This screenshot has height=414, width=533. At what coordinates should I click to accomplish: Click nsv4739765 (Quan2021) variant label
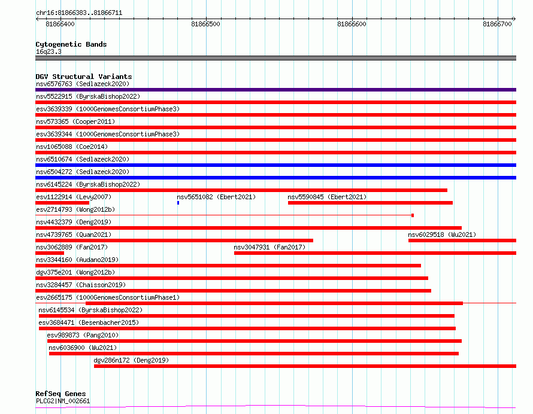pos(74,235)
